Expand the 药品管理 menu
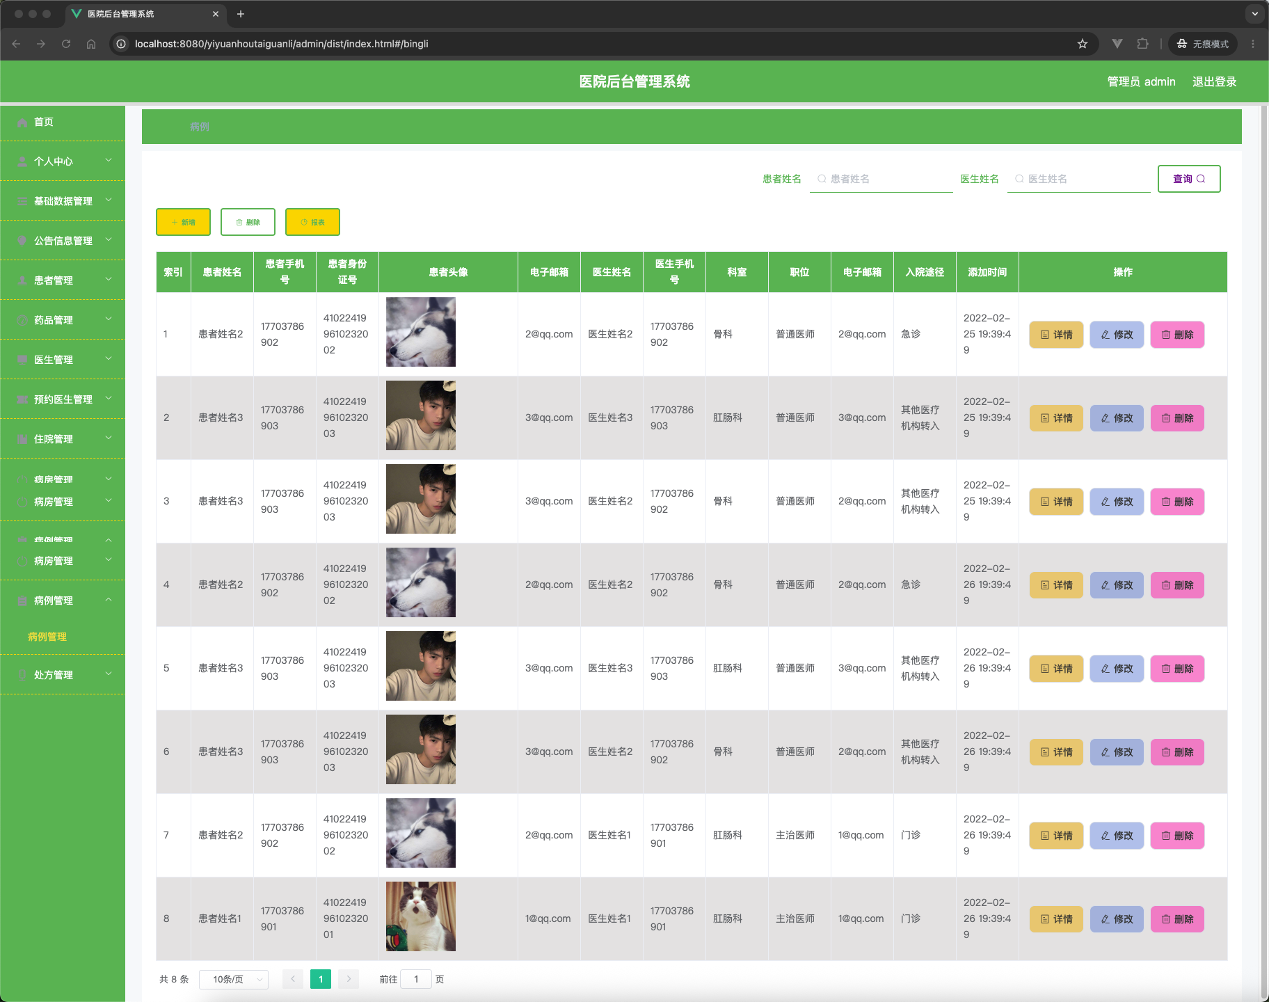The image size is (1269, 1002). tap(63, 320)
